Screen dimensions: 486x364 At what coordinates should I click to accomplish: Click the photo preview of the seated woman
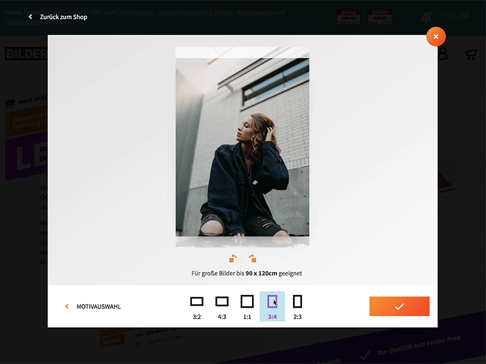(242, 147)
